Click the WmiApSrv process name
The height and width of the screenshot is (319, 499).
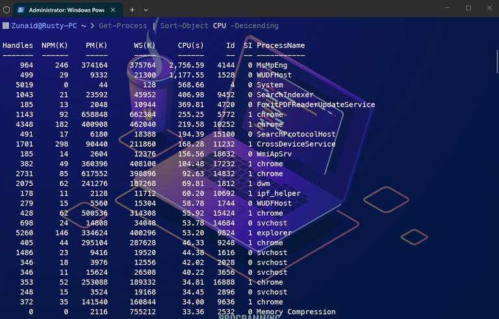click(x=274, y=154)
